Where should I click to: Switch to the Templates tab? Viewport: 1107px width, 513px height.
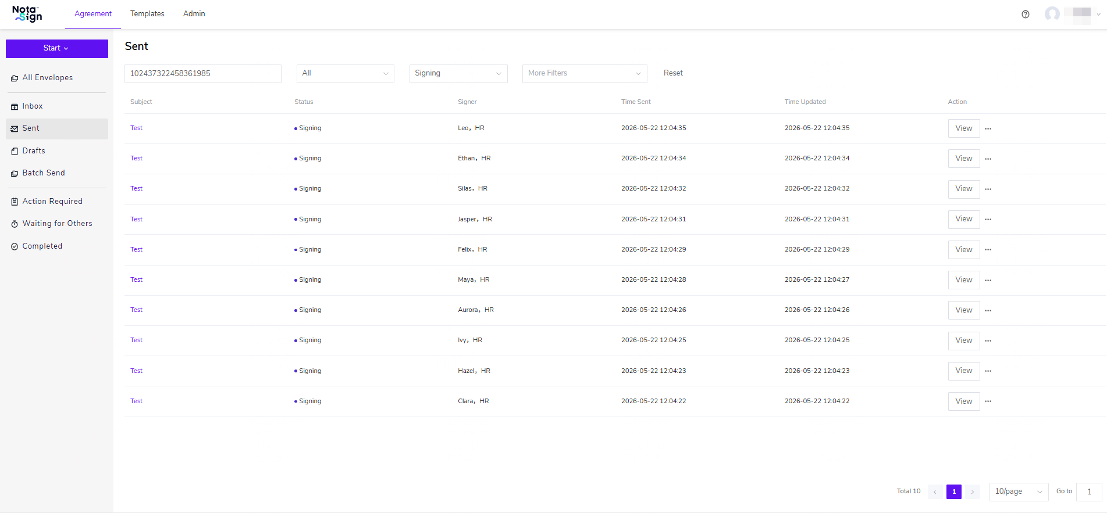147,14
